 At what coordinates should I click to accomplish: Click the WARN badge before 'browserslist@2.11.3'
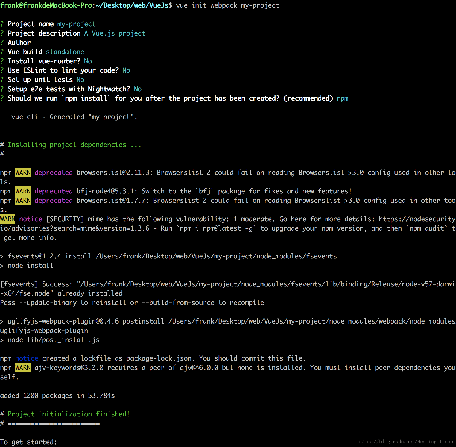tap(23, 173)
